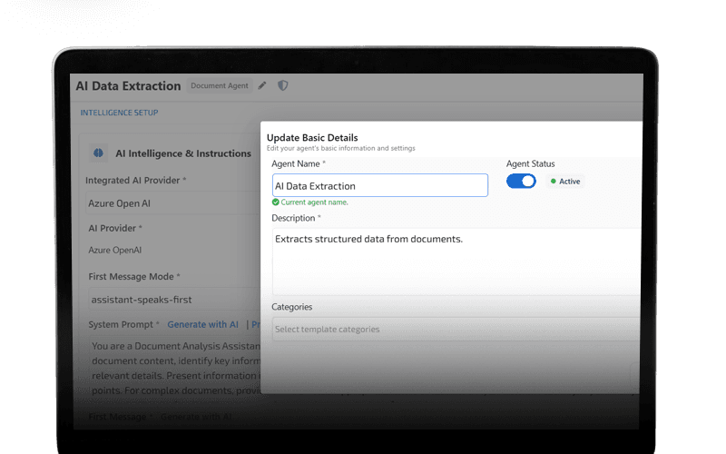Open the First Message Mode dropdown
This screenshot has width=726, height=454.
(172, 300)
